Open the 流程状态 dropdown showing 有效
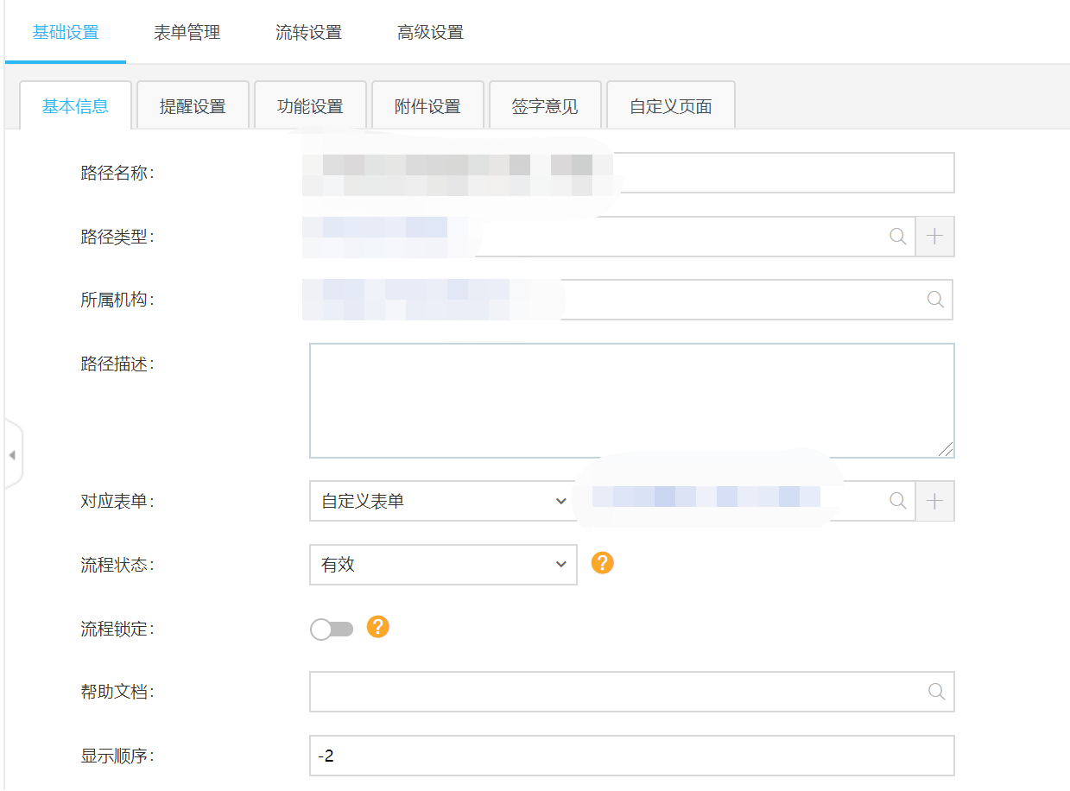Screen dimensions: 1070x791 (x=442, y=565)
